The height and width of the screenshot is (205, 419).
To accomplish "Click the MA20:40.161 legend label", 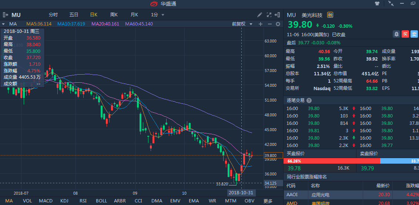I will (105, 24).
